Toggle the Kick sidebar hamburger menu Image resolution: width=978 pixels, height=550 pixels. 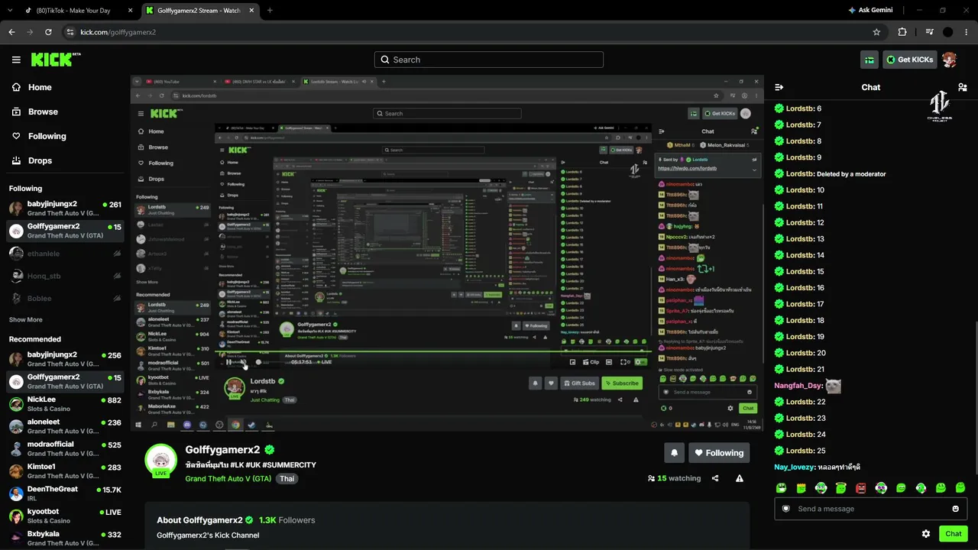coord(16,60)
